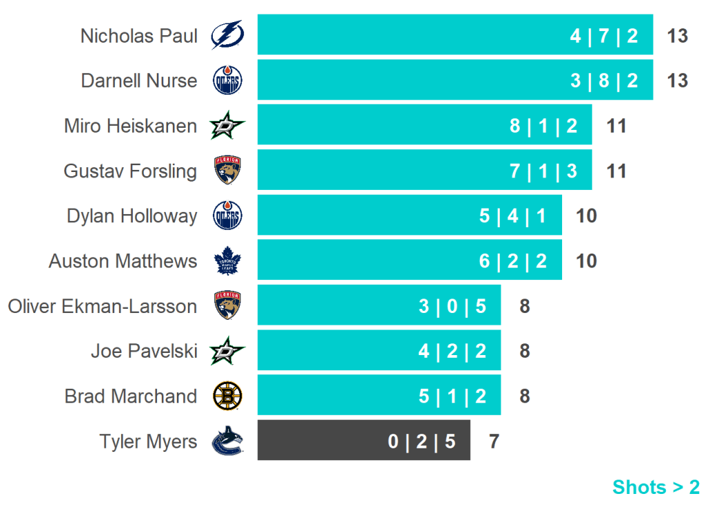This screenshot has height=505, width=708.
Task: Click the Brad Marchand player name
Action: click(131, 396)
